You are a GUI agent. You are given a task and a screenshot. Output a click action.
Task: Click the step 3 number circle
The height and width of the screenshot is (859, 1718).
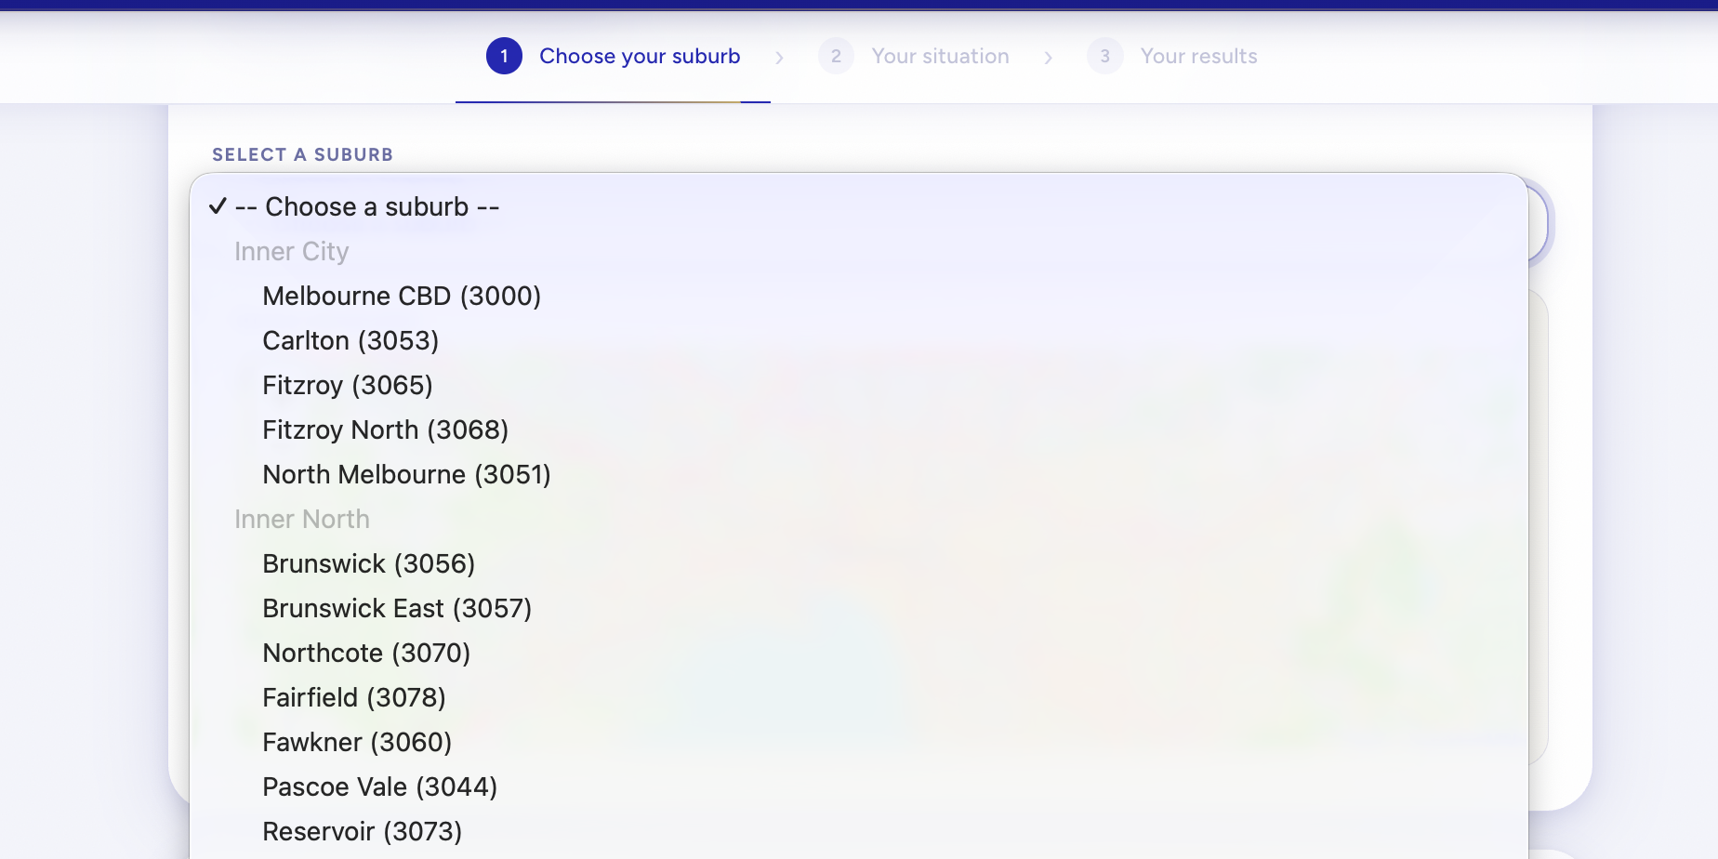point(1104,57)
